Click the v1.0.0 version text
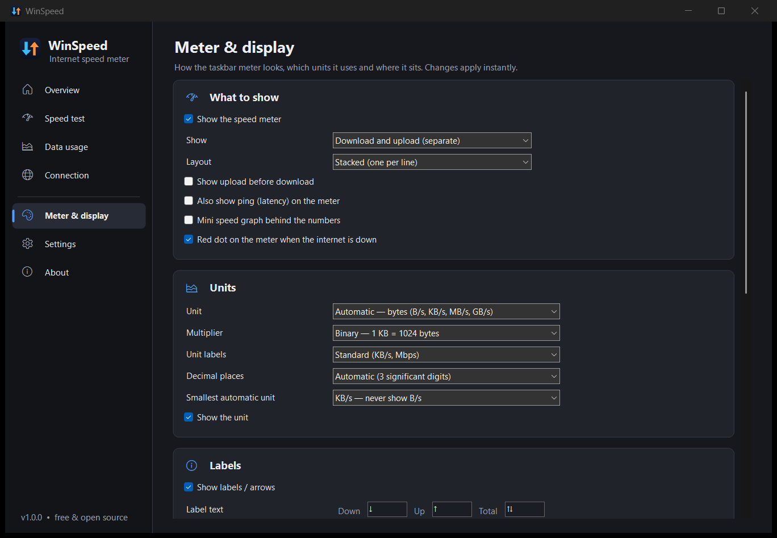777x538 pixels. click(x=32, y=518)
